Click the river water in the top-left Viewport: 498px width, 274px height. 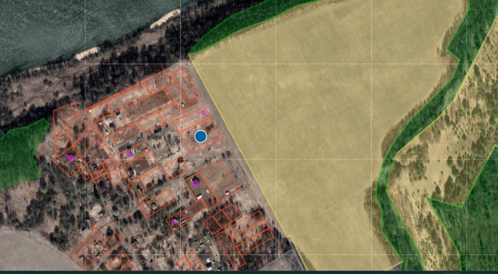point(60,25)
